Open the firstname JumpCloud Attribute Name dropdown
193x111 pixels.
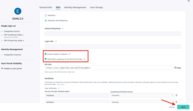142,95
